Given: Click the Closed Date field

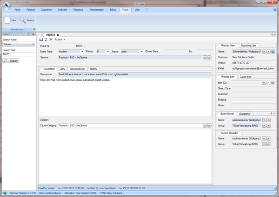Looking at the screenshot, I should pos(171,52).
